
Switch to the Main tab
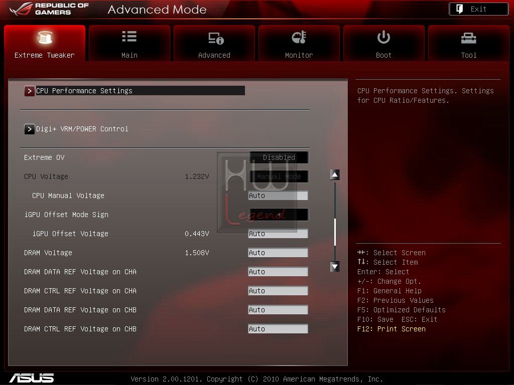[x=130, y=43]
